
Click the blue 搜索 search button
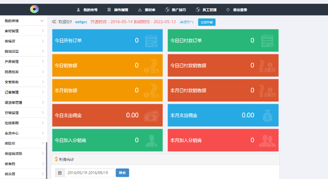click(x=122, y=173)
